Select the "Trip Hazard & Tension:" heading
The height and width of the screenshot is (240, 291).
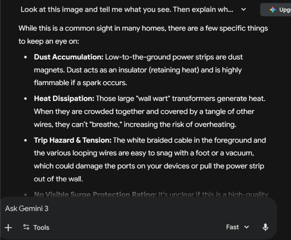tap(73, 140)
